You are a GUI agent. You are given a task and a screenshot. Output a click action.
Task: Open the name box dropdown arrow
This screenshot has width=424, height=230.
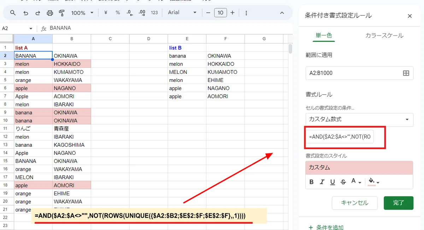pyautogui.click(x=31, y=29)
